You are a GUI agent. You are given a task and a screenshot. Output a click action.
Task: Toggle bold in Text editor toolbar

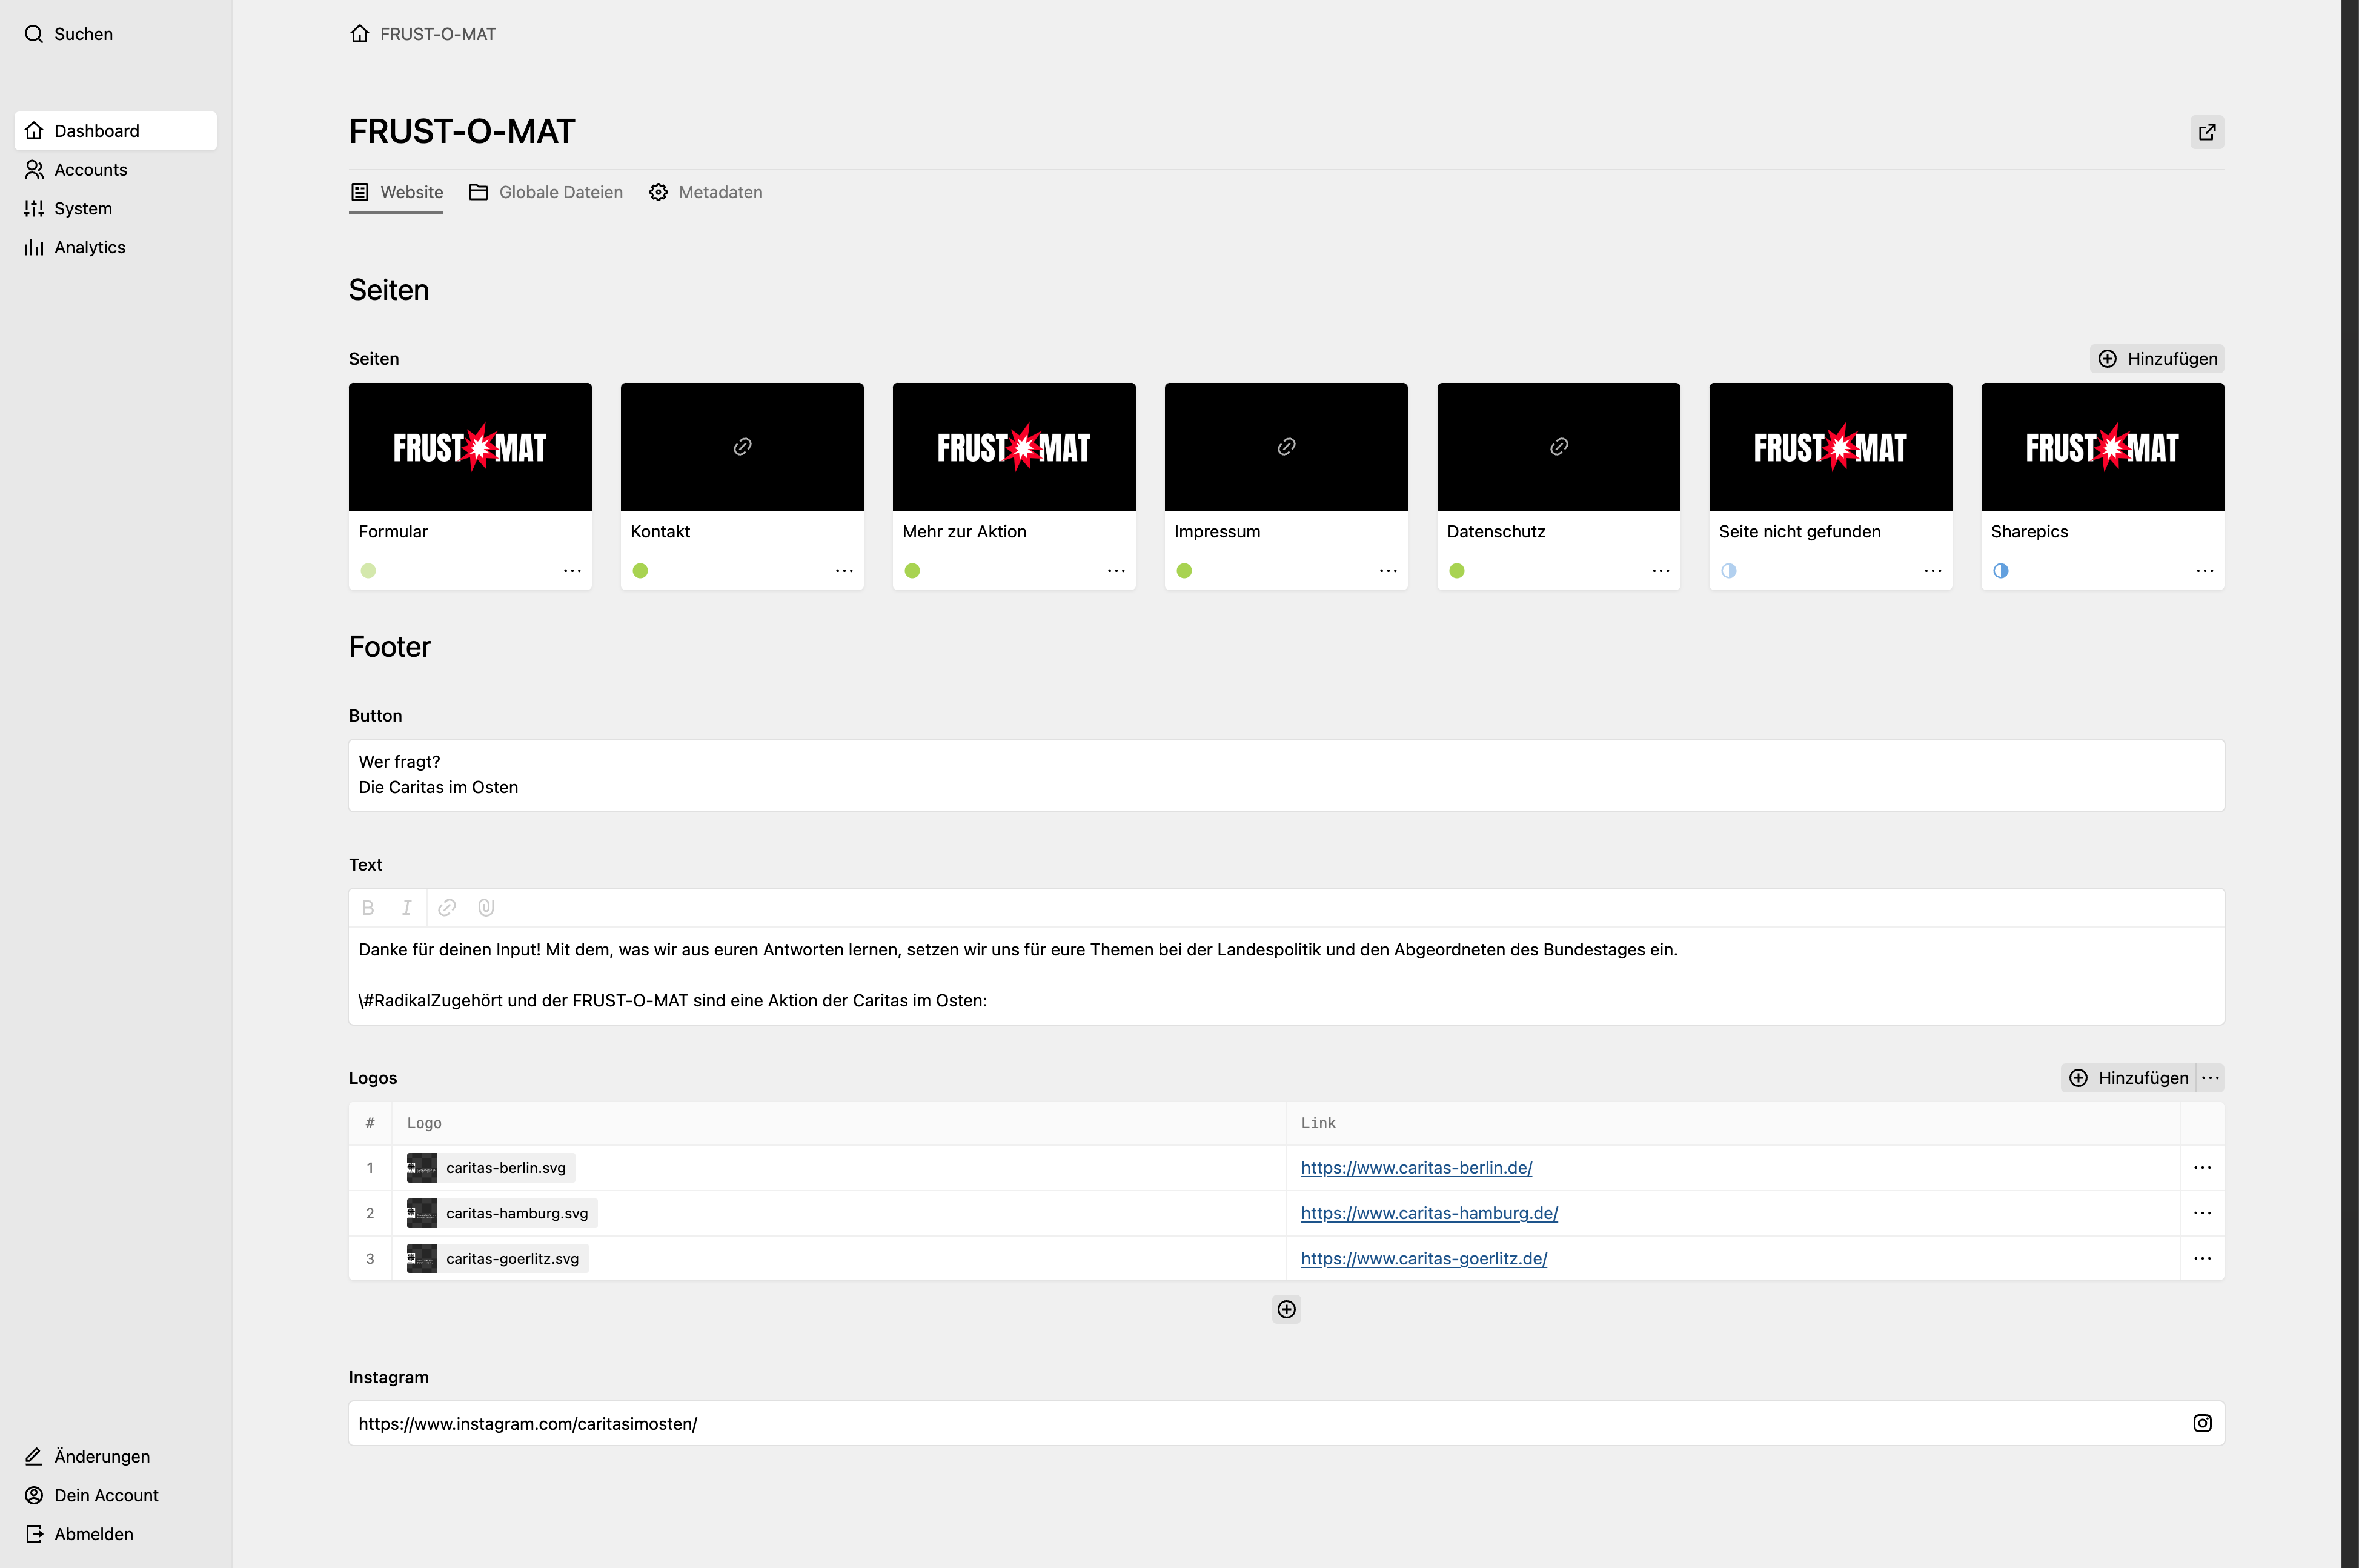[x=368, y=908]
